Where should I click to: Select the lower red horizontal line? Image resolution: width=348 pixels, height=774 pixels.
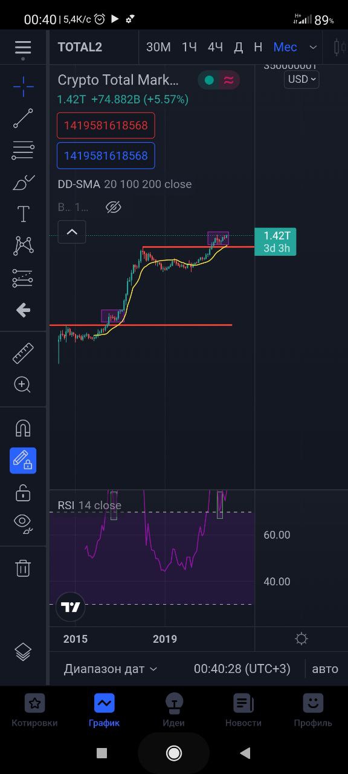[141, 325]
